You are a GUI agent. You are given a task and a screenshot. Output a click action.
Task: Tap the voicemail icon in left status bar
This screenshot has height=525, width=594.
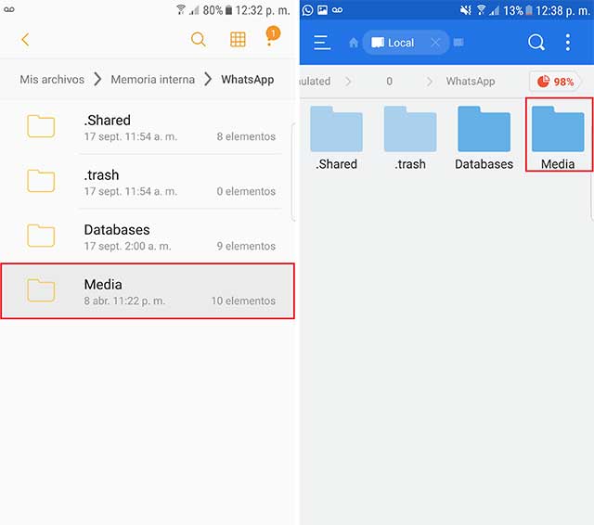(x=9, y=9)
